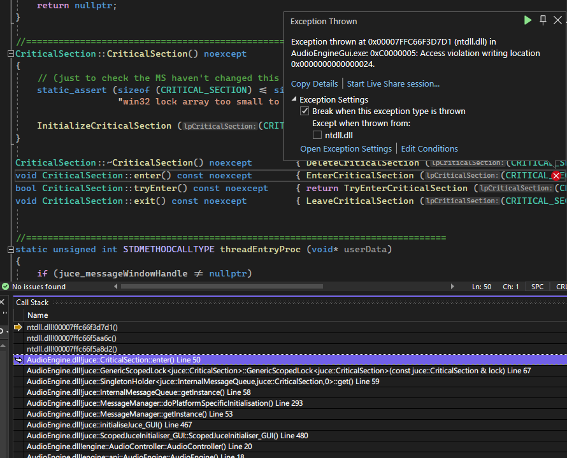Select the MessageManager::doPlatformSpecificInitialisation stack frame
The height and width of the screenshot is (458, 567).
click(164, 403)
